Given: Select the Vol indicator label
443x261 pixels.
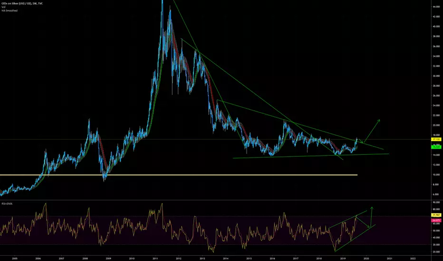Looking at the screenshot, I should 4,7.
